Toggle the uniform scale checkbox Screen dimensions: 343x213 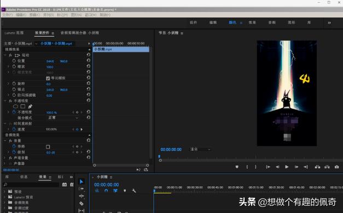(48, 78)
